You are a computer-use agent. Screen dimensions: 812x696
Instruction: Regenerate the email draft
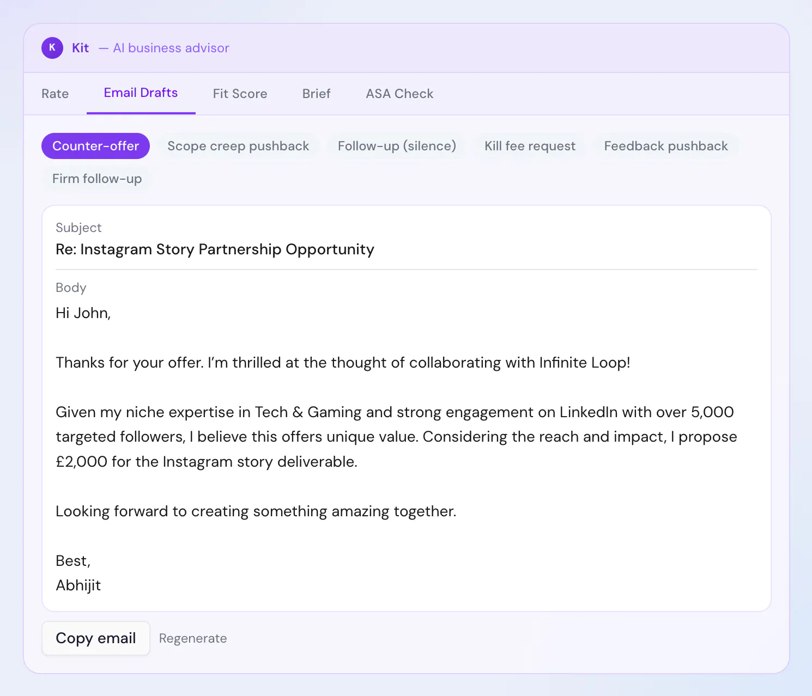[x=193, y=638]
